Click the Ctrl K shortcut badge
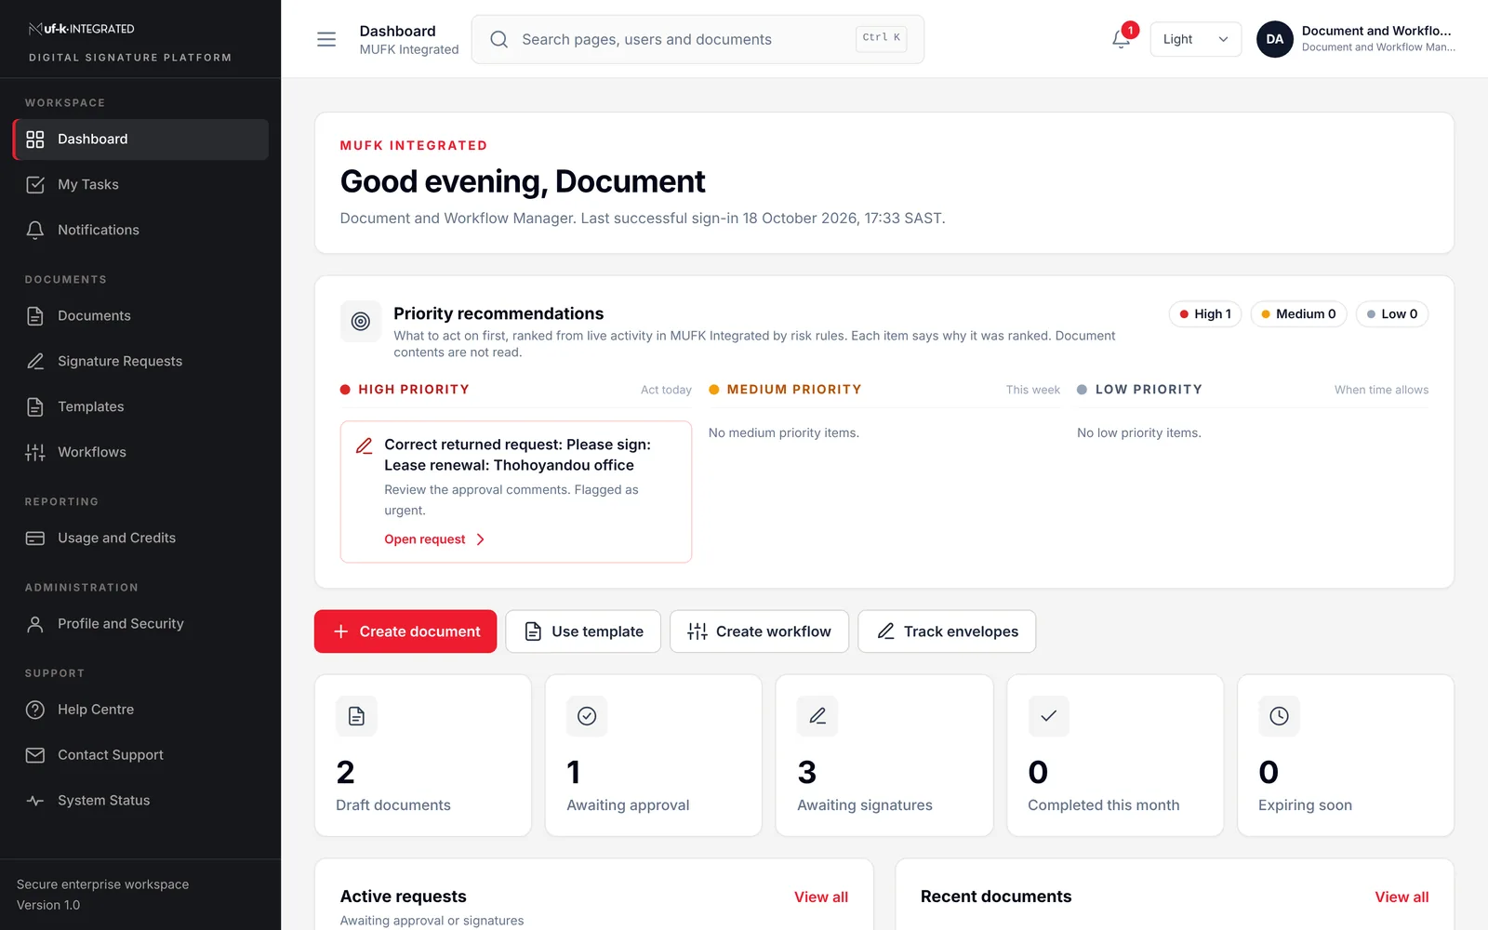 [882, 38]
